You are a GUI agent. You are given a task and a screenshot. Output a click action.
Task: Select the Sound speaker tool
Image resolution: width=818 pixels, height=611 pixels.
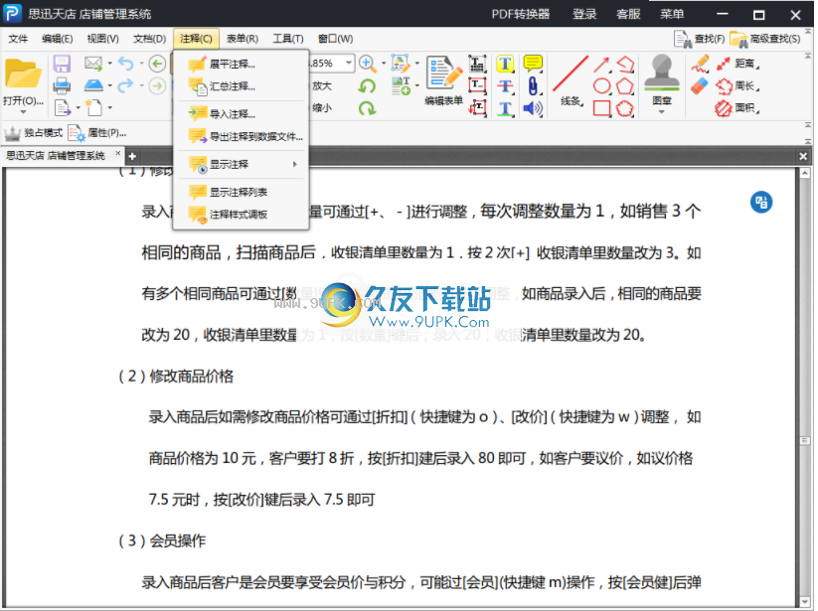[533, 108]
